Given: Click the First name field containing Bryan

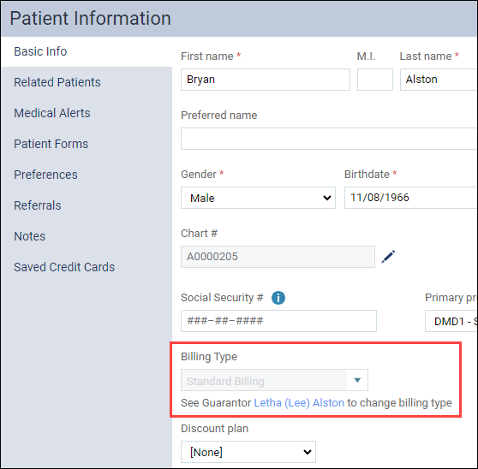Looking at the screenshot, I should click(266, 80).
